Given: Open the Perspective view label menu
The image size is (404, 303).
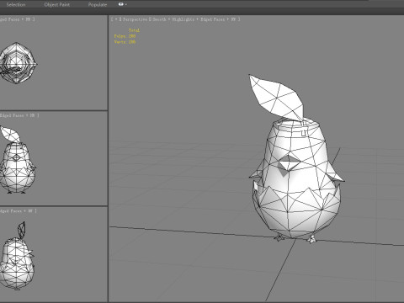Looking at the screenshot, I should [x=135, y=19].
